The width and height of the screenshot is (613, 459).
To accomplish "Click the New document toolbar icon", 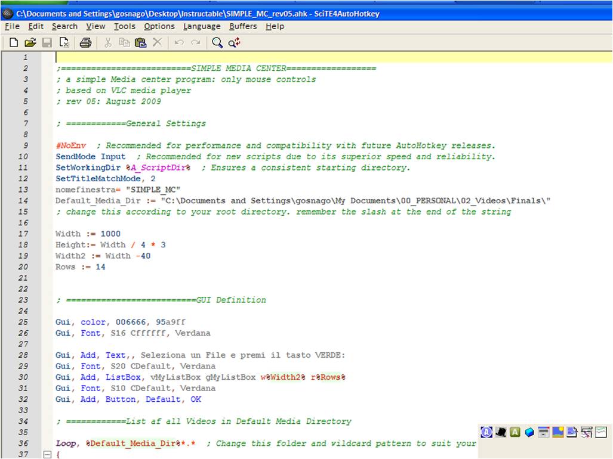I will [14, 42].
